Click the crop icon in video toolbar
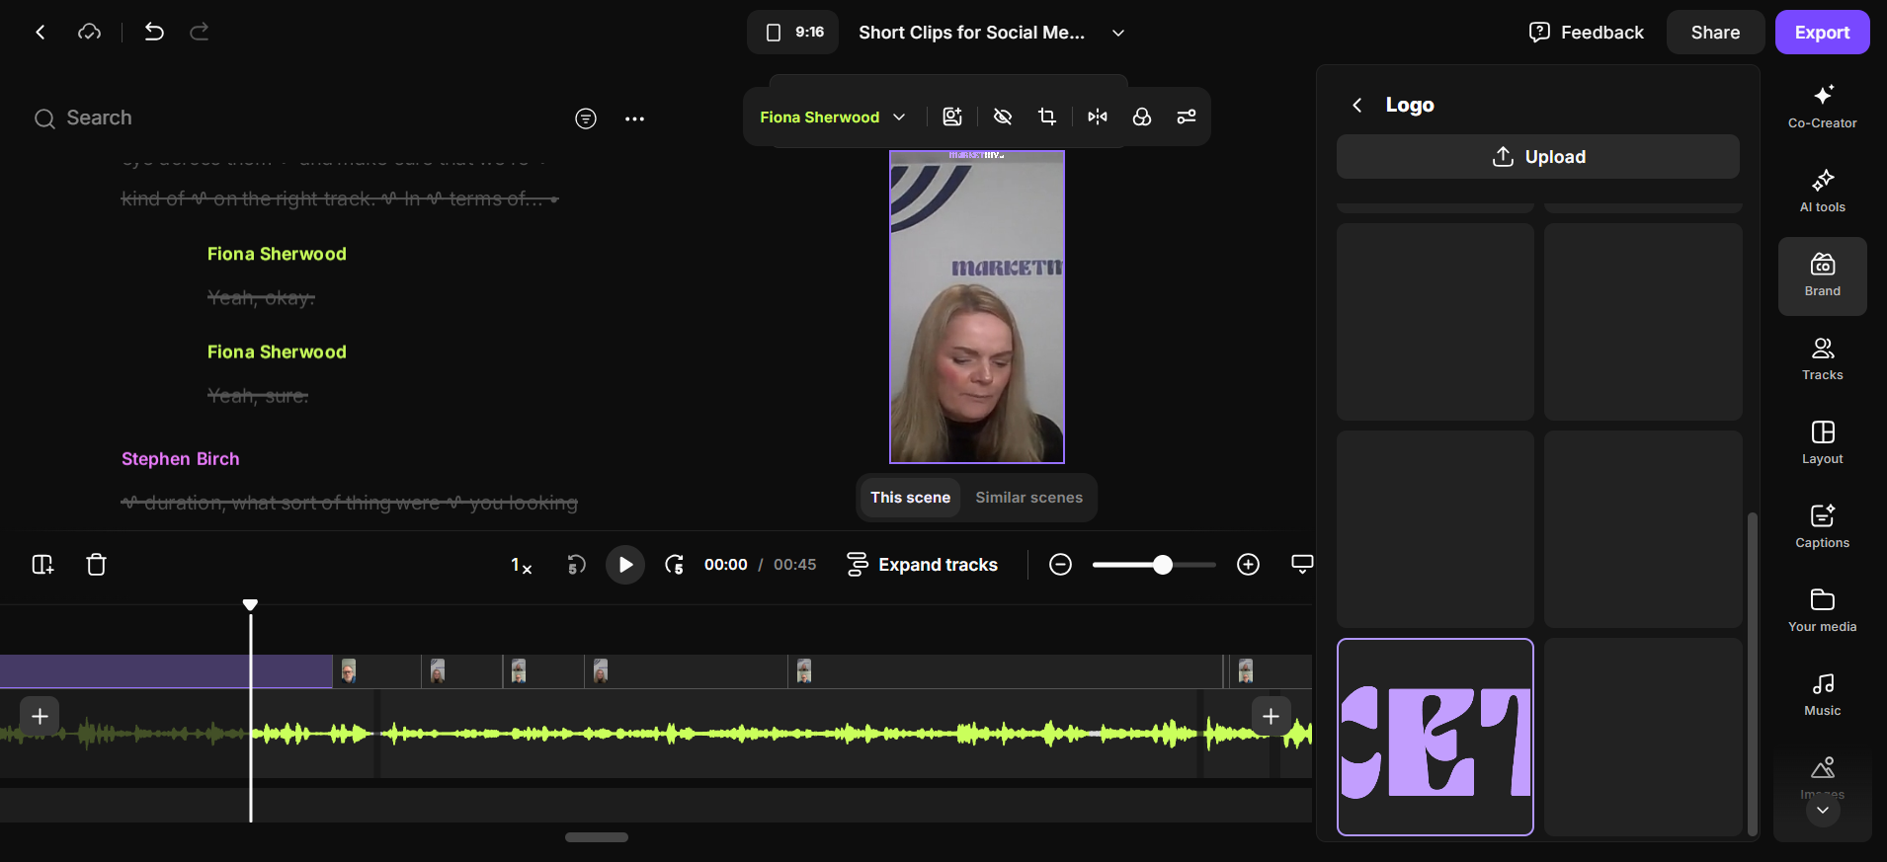 [x=1047, y=117]
